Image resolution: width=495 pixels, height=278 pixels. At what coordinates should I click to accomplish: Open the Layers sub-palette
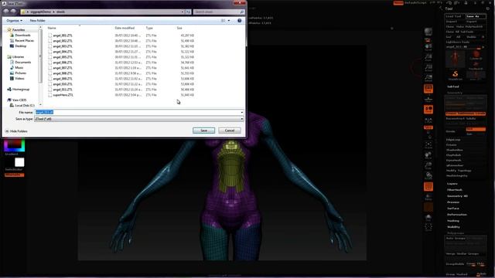coord(452,184)
